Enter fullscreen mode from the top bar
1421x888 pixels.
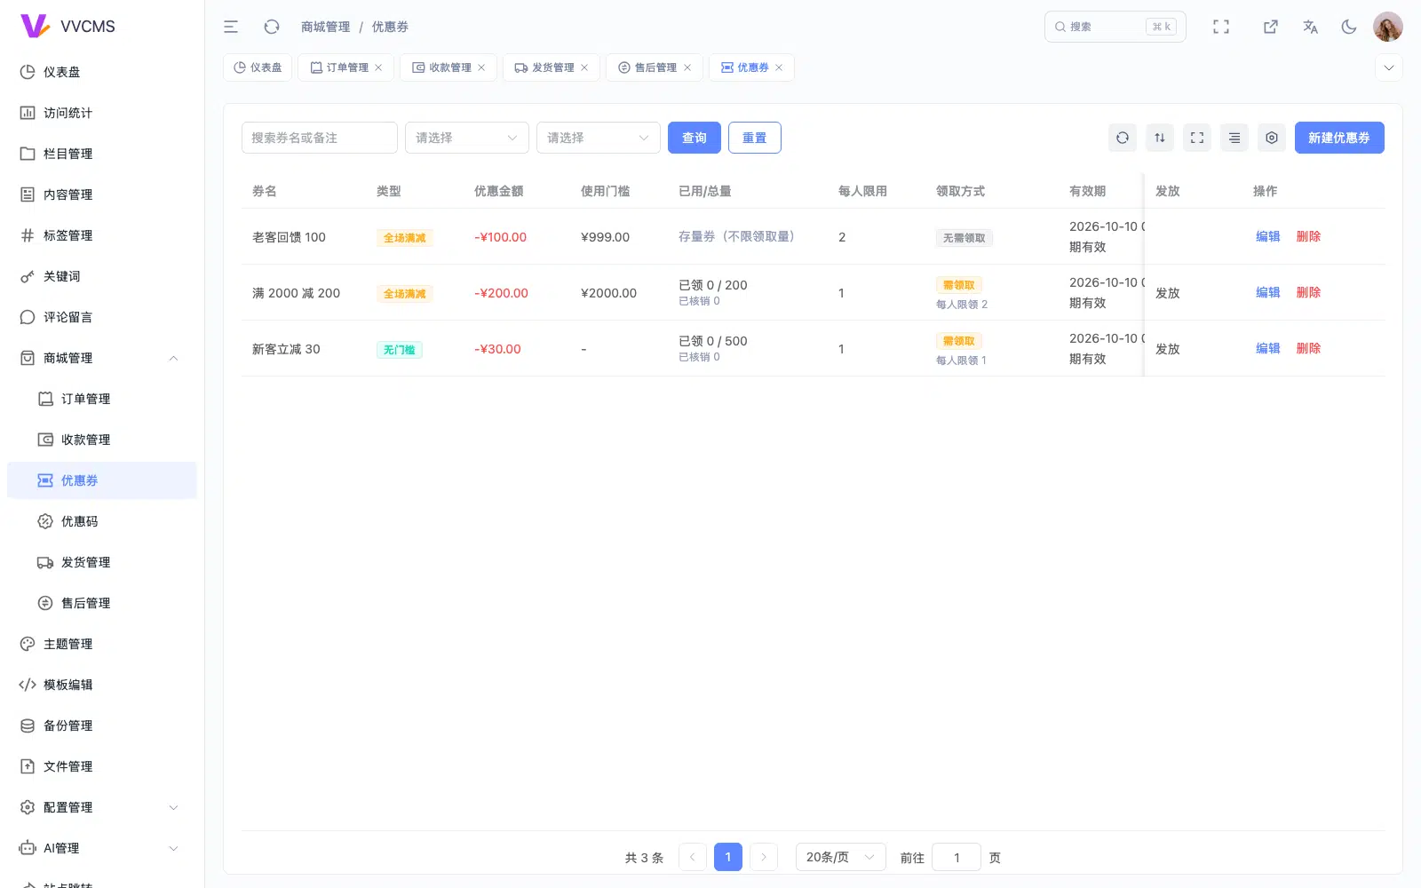click(1221, 27)
